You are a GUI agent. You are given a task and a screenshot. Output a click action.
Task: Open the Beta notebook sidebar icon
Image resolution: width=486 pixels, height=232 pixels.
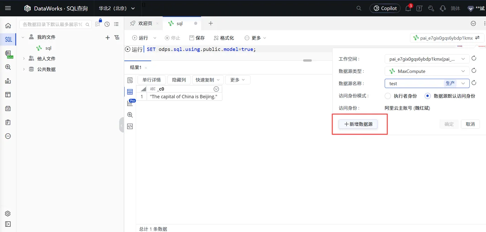[x=8, y=53]
